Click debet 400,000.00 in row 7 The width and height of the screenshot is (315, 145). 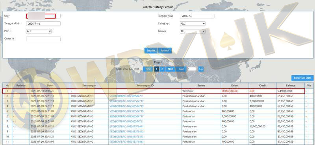[228, 121]
